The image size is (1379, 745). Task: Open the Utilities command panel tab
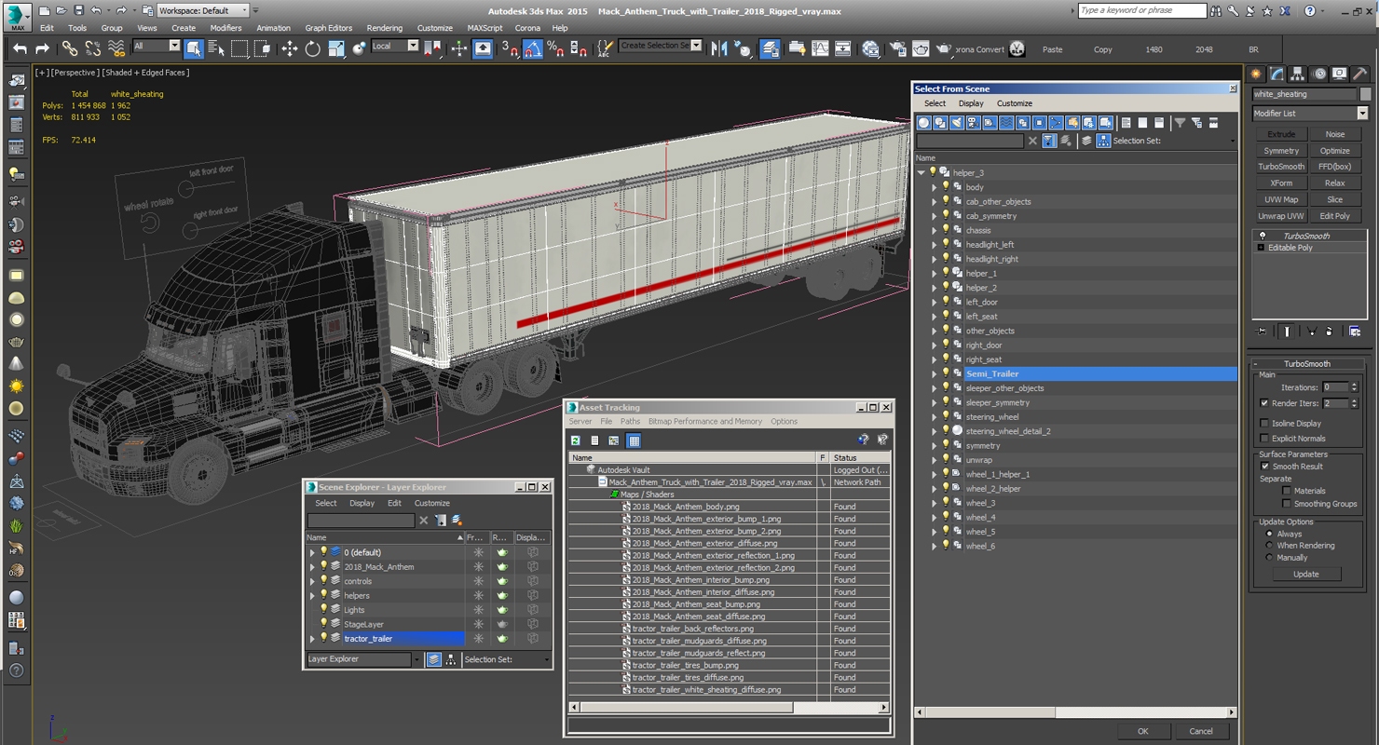[x=1360, y=74]
